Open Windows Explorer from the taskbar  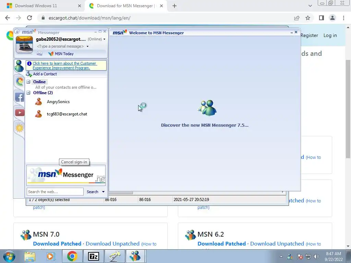[30, 256]
